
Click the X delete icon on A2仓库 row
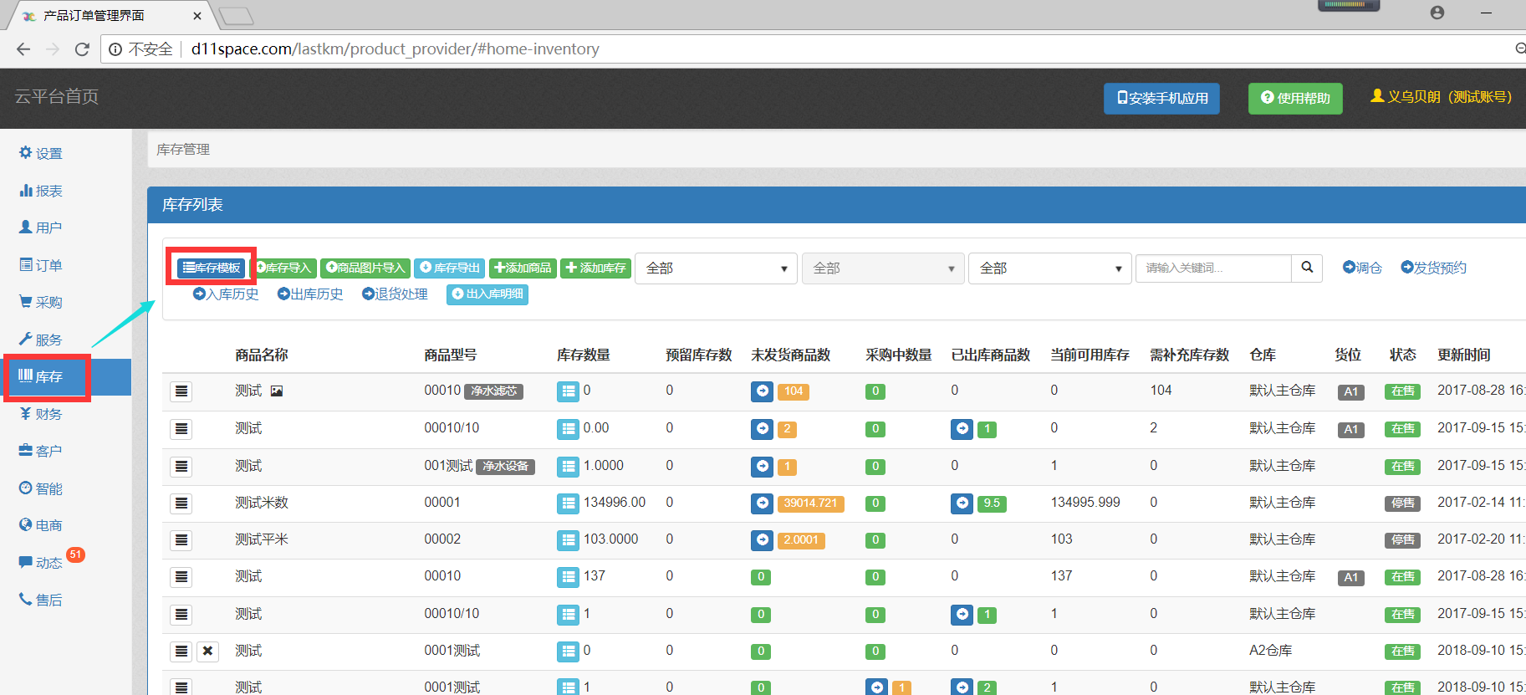point(208,651)
